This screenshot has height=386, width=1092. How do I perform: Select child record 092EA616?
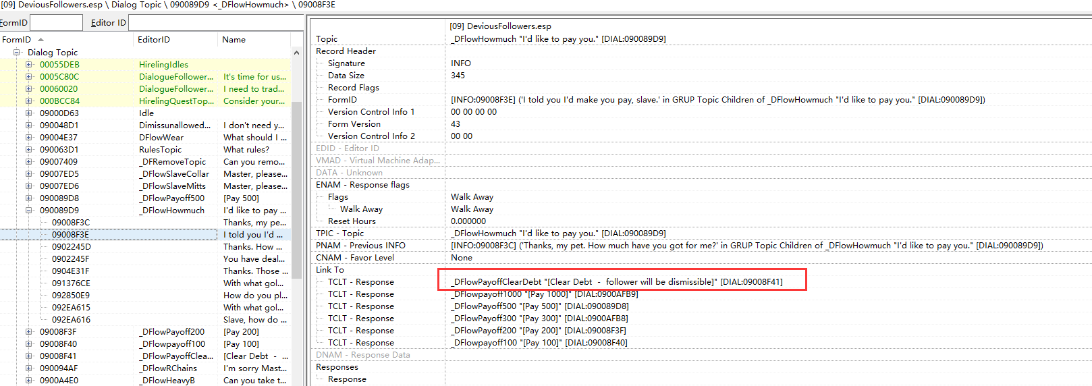(71, 319)
